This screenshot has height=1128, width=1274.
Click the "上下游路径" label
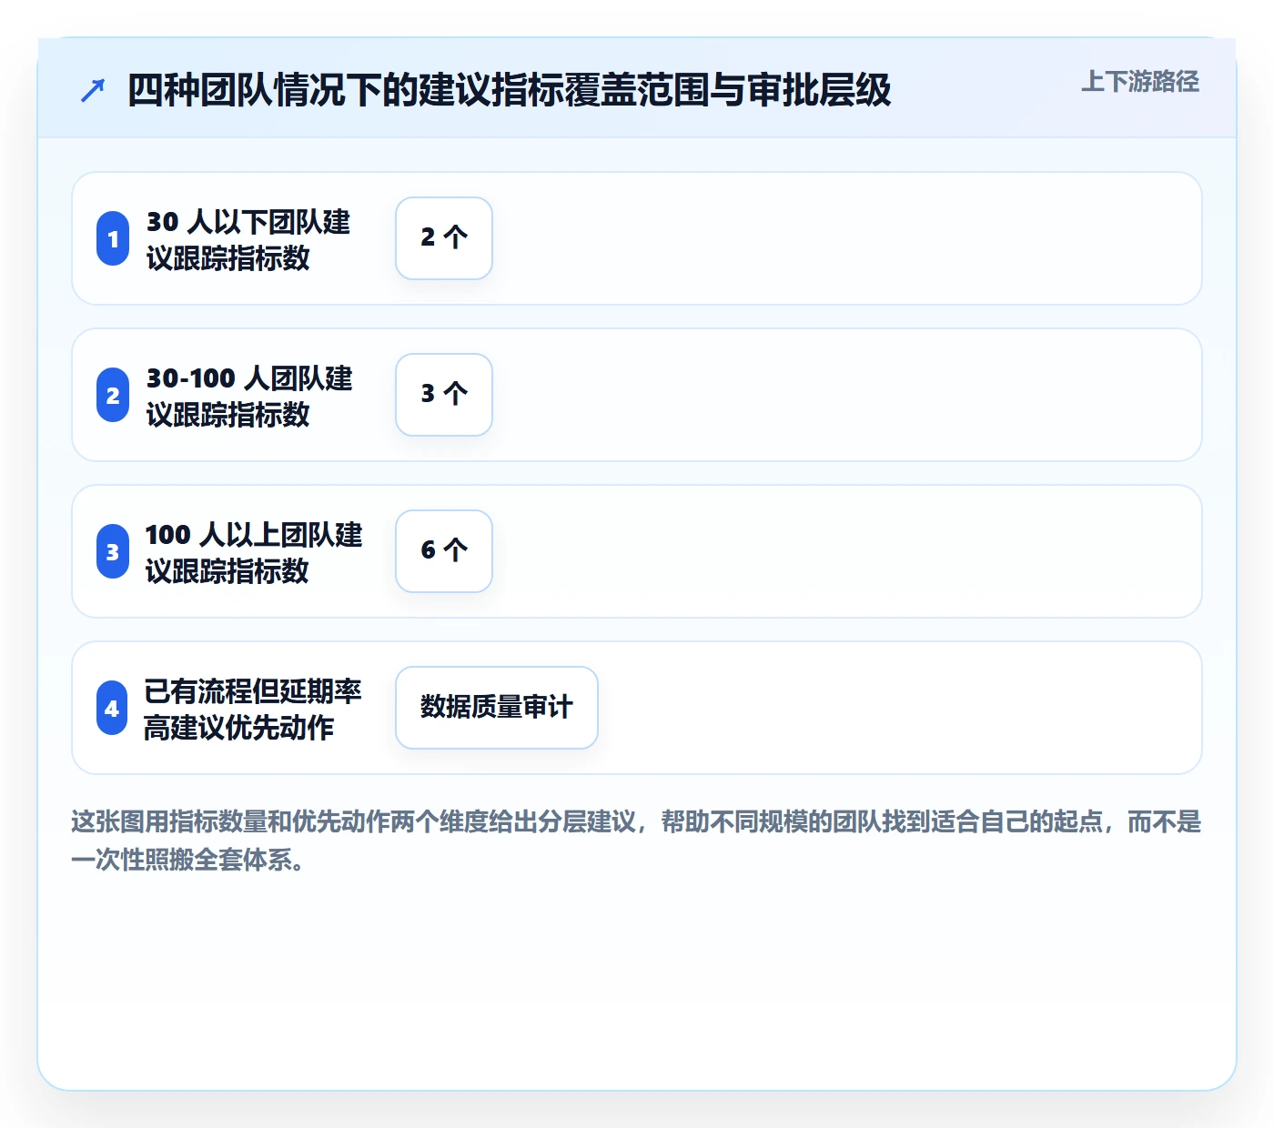pos(1140,82)
